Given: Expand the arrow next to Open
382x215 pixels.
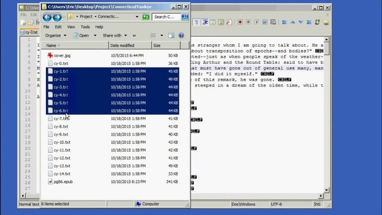Looking at the screenshot, I should (95, 36).
